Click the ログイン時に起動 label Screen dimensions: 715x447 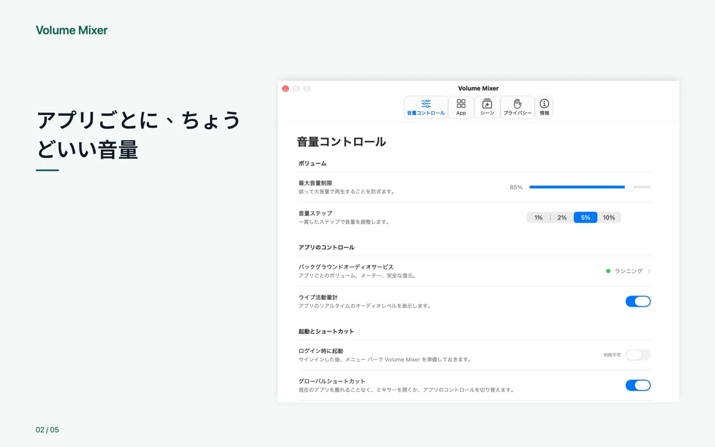[x=321, y=351]
